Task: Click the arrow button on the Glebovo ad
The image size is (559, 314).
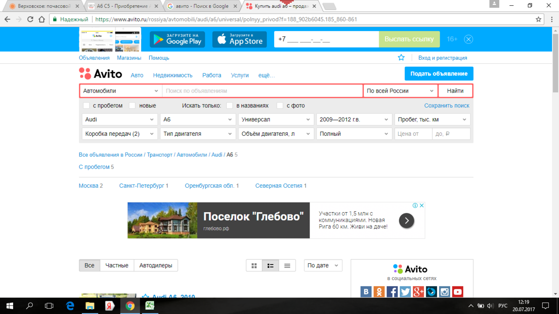Action: (x=407, y=221)
